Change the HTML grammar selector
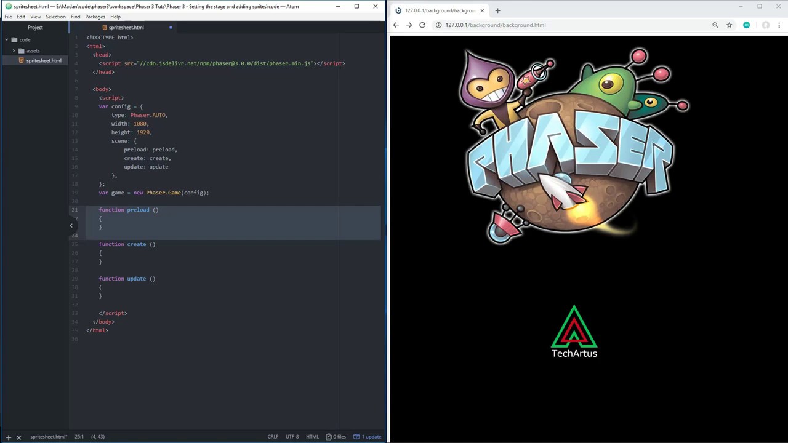The width and height of the screenshot is (788, 443). [312, 437]
